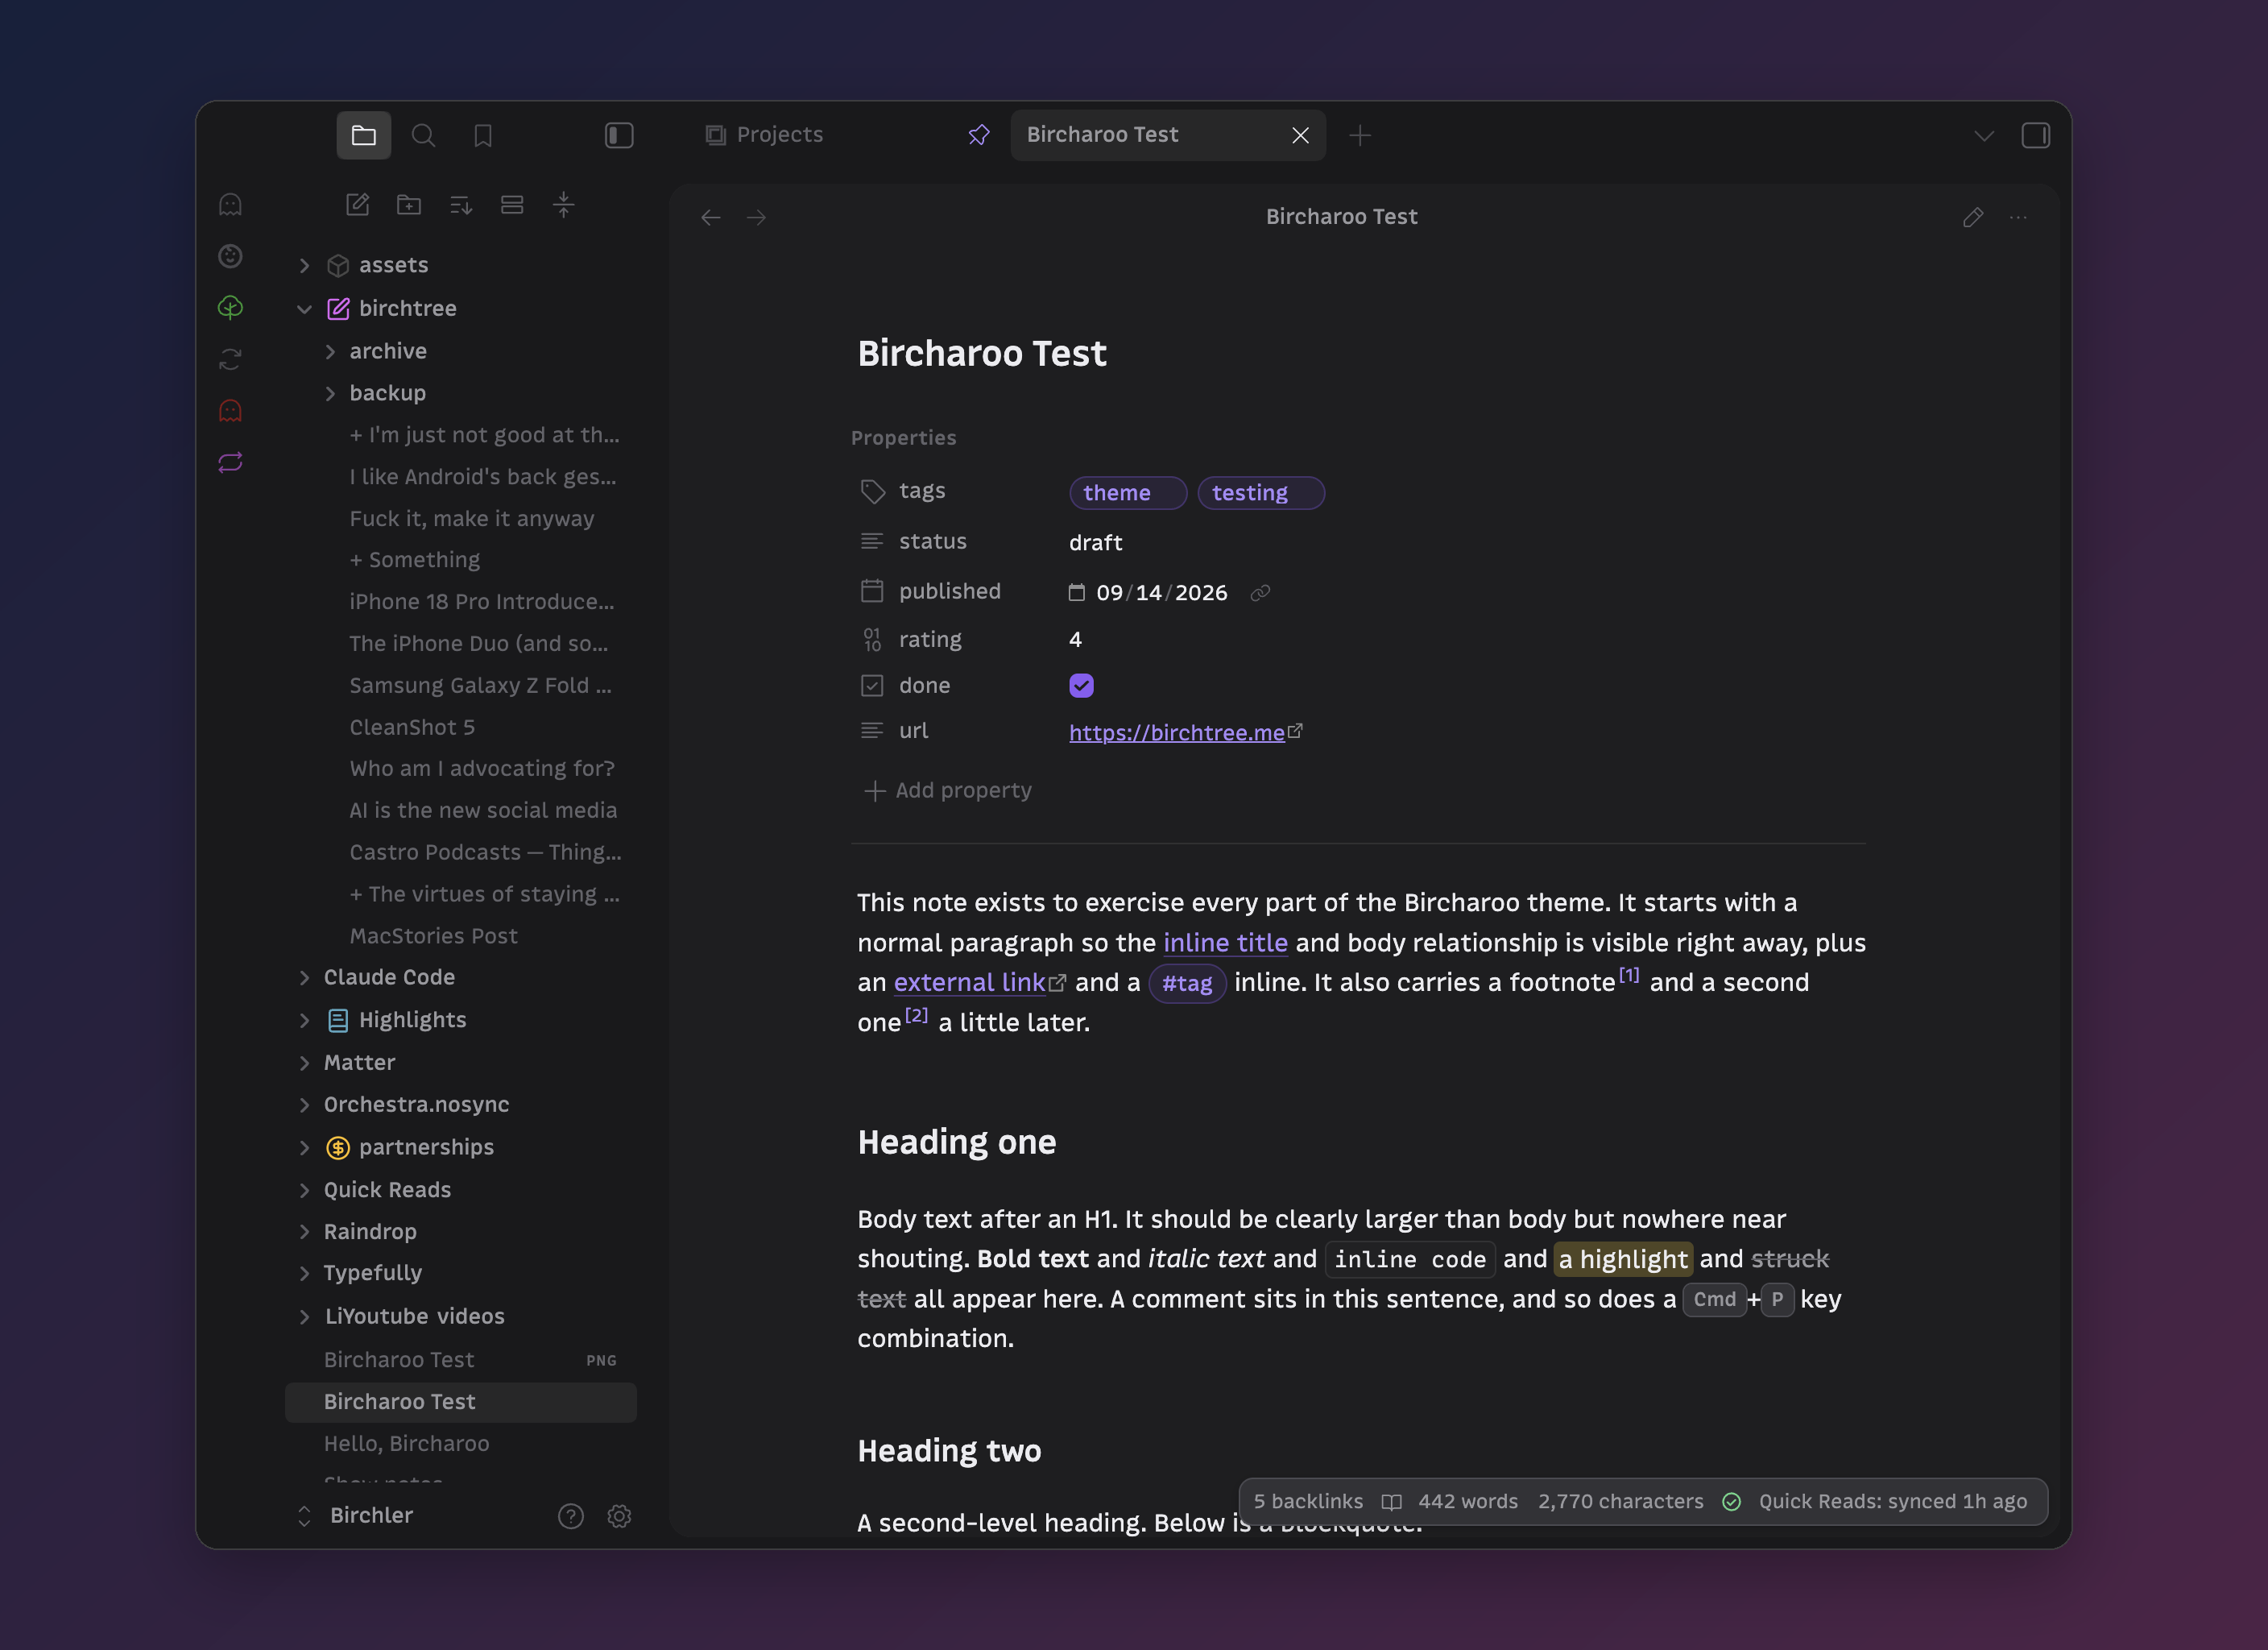Open the search pane icon
Screen dimensions: 2268x1650
pyautogui.click(x=423, y=135)
